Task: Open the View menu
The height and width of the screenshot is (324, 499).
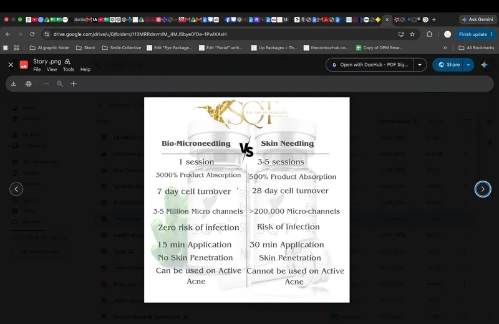Action: click(52, 69)
